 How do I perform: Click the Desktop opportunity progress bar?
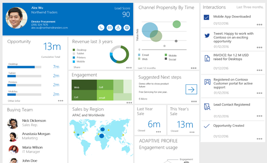(x=24, y=67)
